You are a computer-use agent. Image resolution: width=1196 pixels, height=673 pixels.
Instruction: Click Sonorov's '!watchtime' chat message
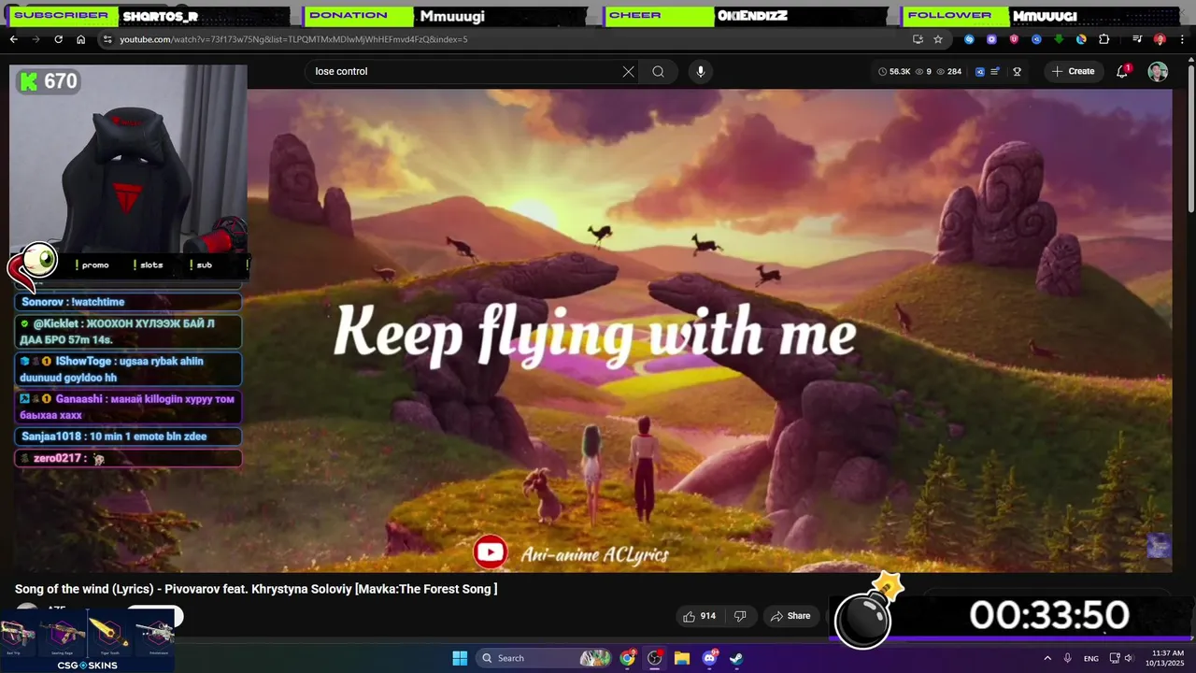129,302
